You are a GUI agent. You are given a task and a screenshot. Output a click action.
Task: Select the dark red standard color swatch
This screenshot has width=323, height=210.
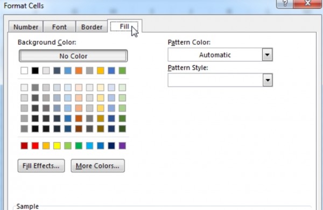24,146
